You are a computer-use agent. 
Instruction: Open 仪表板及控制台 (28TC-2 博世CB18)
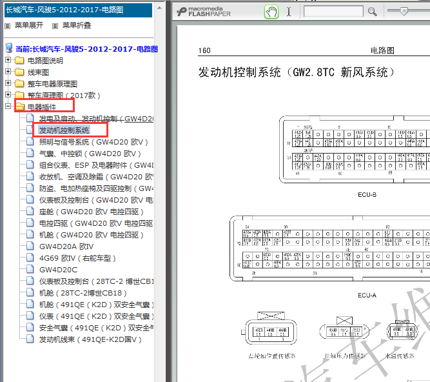tap(96, 281)
